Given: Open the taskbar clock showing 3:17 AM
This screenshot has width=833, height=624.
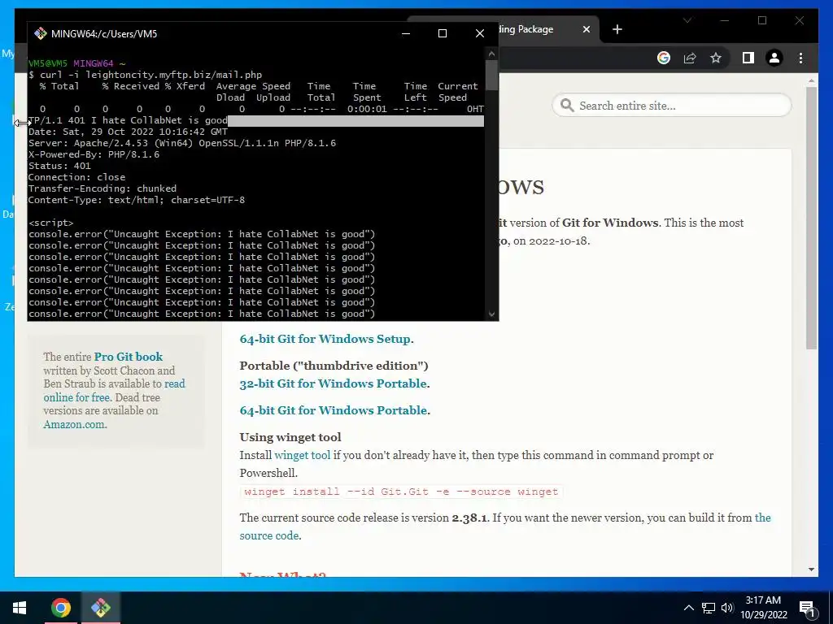Looking at the screenshot, I should [763, 608].
